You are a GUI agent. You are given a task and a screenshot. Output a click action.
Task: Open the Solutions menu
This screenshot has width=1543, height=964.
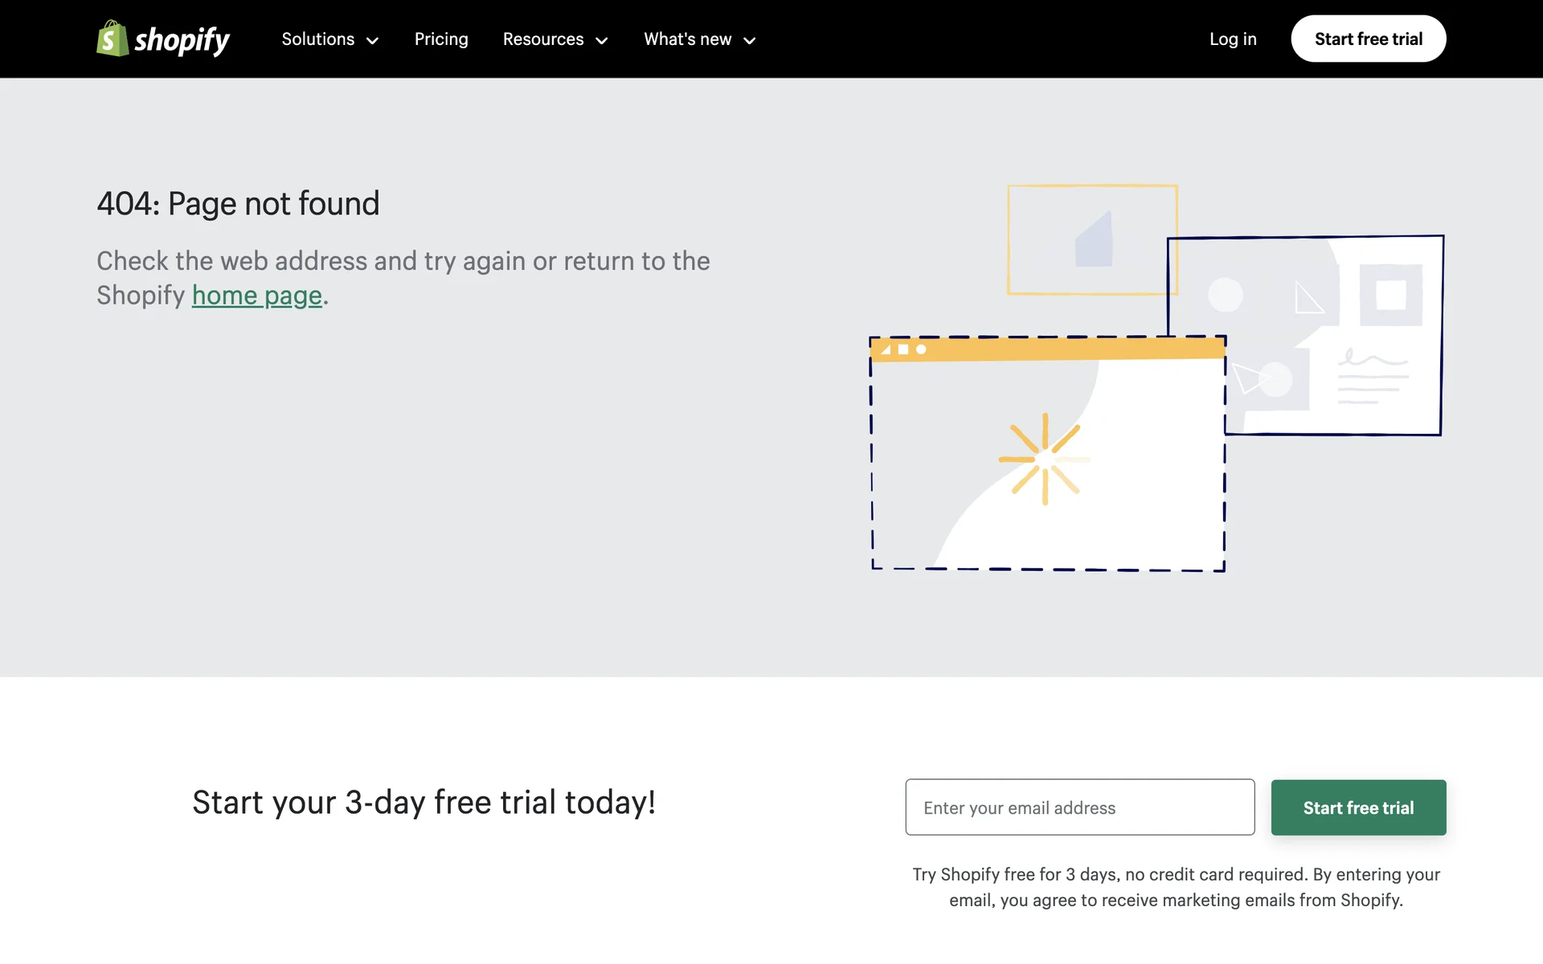[x=318, y=39]
